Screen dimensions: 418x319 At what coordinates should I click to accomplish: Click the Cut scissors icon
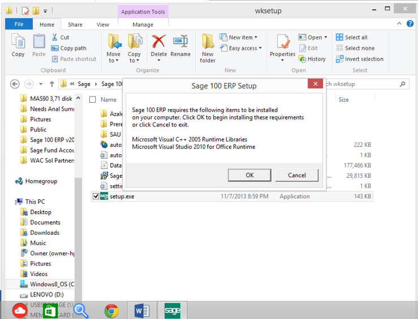(55, 37)
